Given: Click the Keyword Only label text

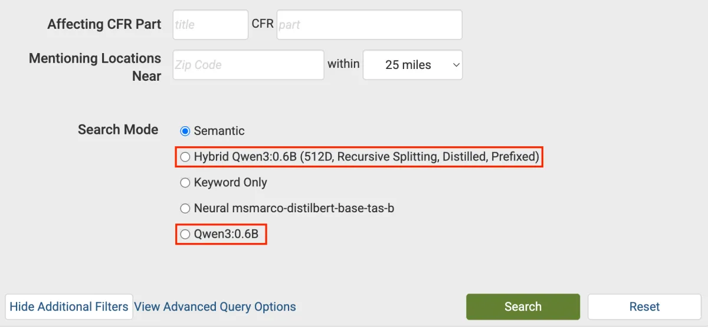Looking at the screenshot, I should pos(231,183).
